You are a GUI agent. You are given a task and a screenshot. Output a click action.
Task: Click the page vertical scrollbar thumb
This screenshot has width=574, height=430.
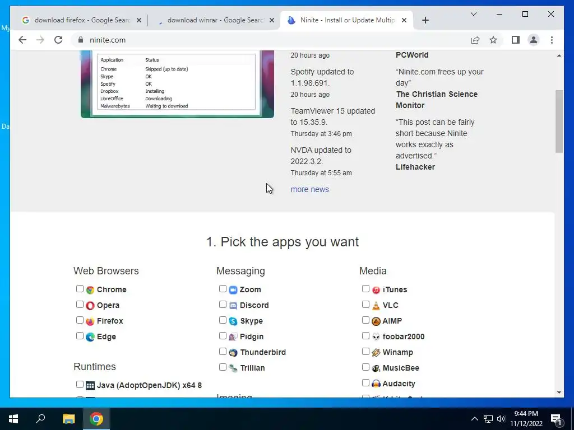pyautogui.click(x=559, y=121)
